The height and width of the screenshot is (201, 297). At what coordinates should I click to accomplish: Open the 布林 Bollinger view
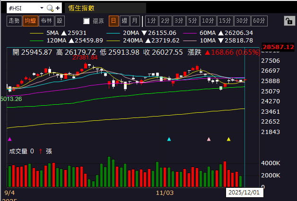[46, 21]
